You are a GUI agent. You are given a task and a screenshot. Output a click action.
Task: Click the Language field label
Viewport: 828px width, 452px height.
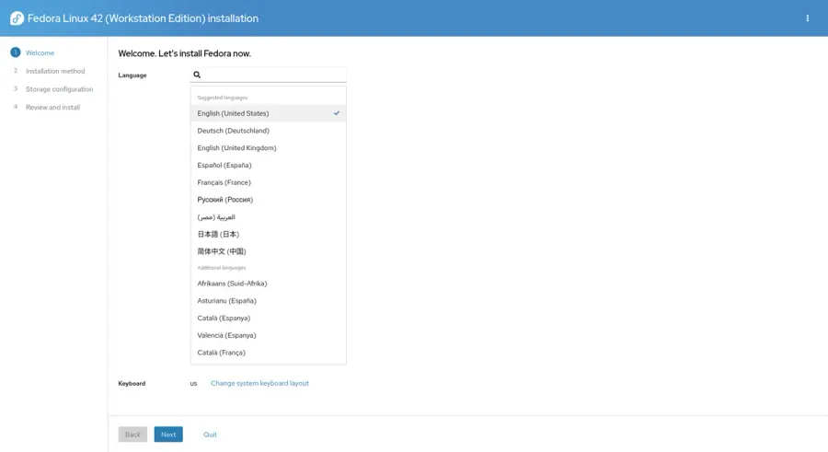pos(132,75)
